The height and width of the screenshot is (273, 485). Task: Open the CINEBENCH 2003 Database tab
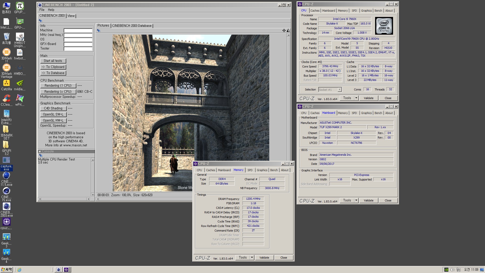(132, 26)
